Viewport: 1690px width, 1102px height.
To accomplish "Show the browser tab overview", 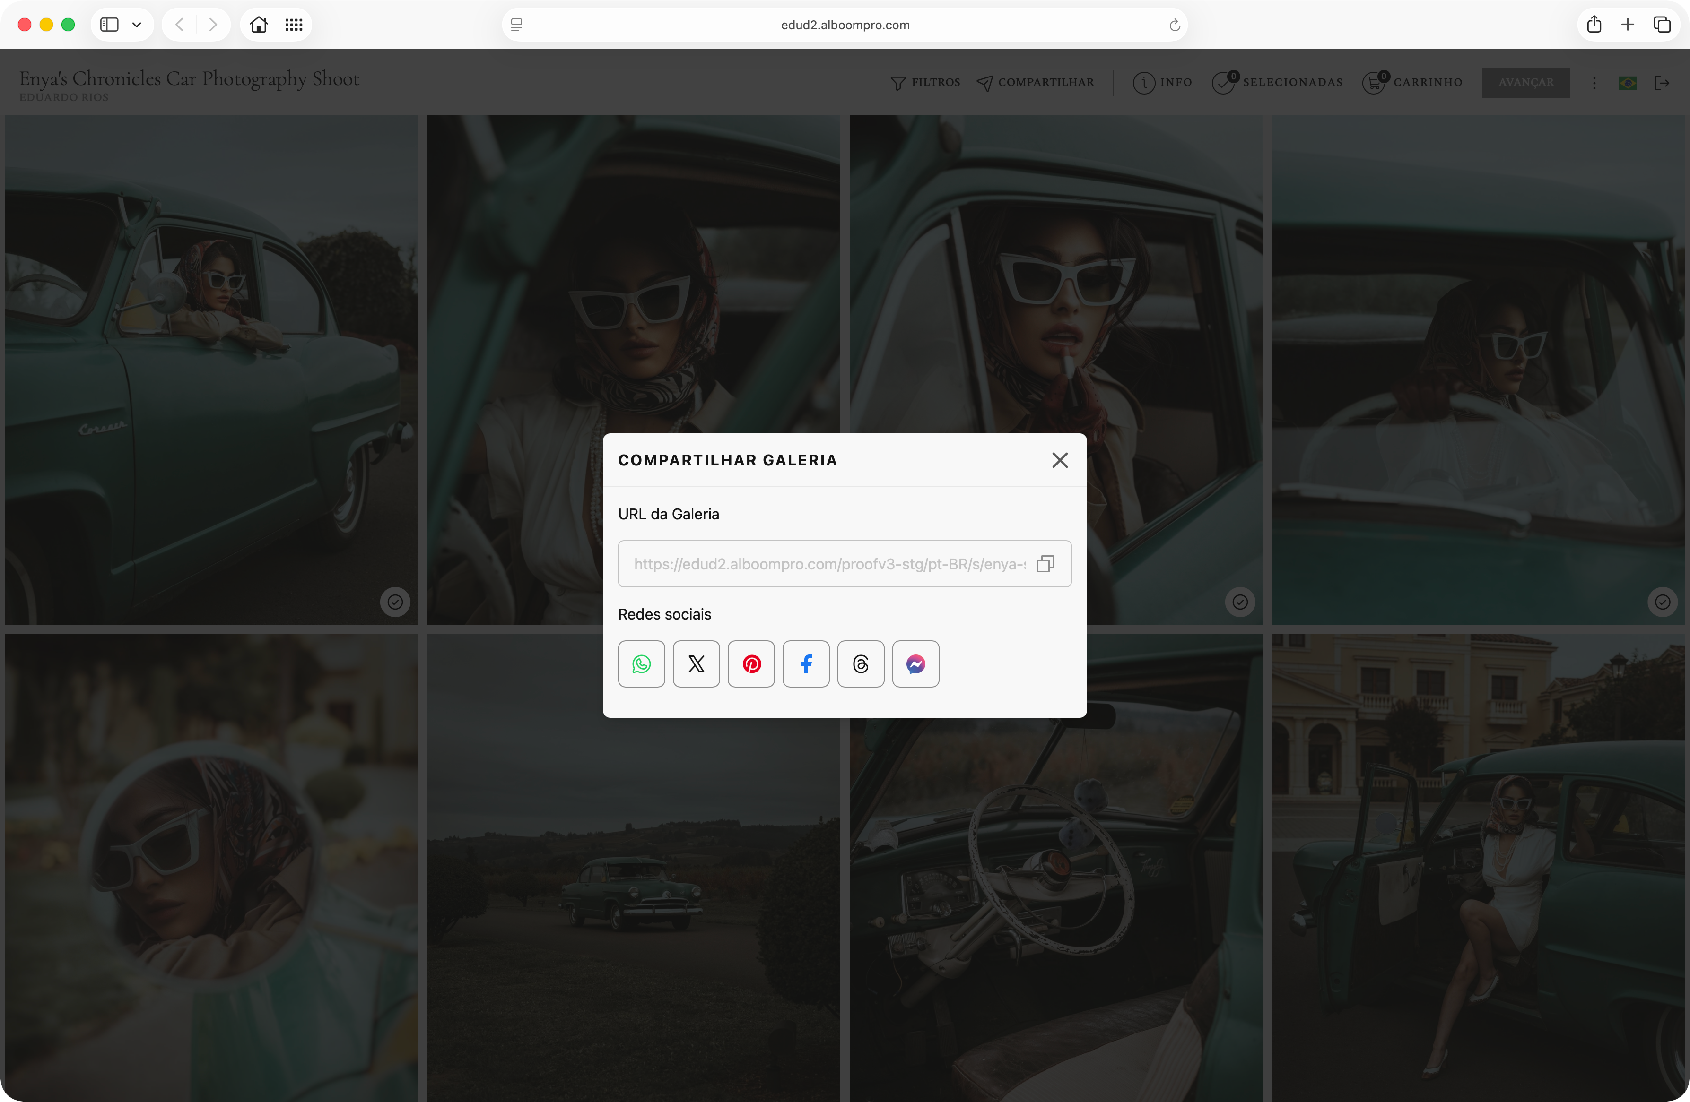I will pos(1662,25).
